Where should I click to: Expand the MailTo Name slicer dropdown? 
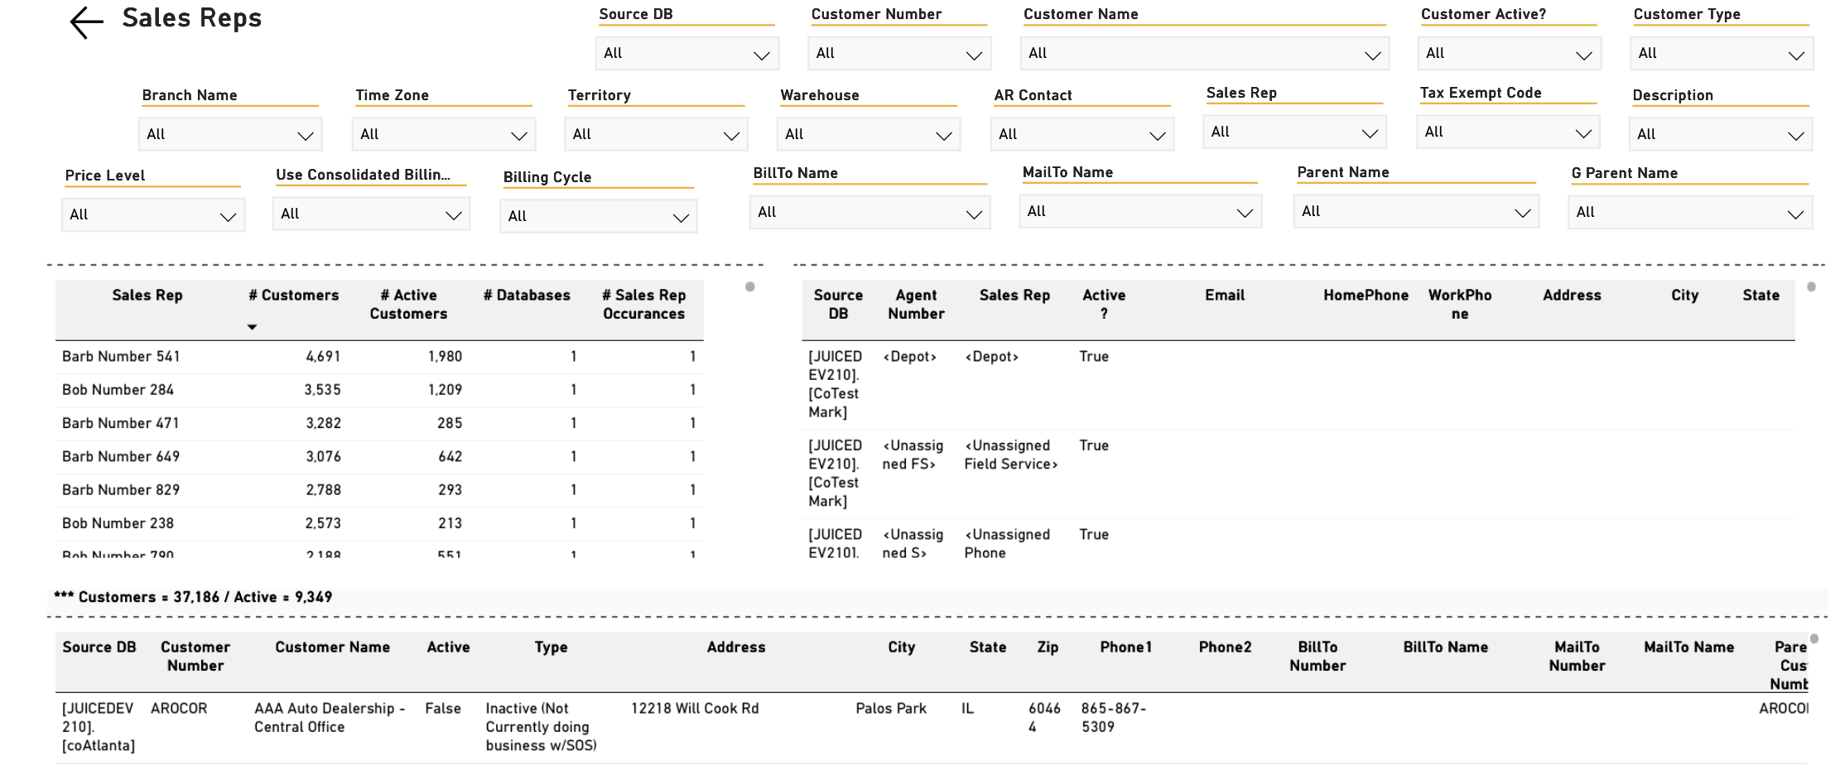1140,212
